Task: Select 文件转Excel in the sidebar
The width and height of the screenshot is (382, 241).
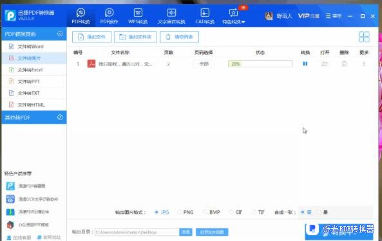Action: (x=34, y=69)
